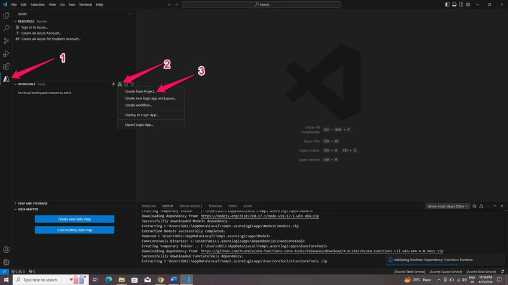The width and height of the screenshot is (508, 285).
Task: Toggle the output scroll lock icon
Action: pyautogui.click(x=481, y=206)
